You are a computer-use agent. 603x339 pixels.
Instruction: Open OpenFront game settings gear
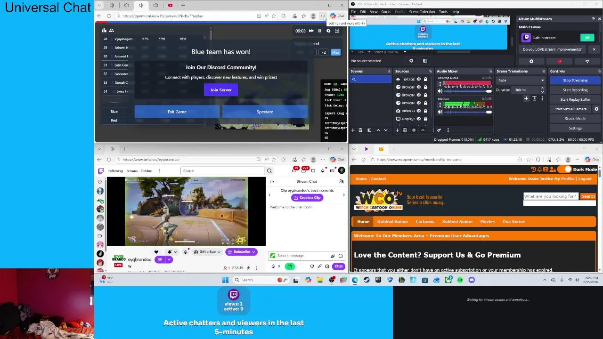pos(328,31)
